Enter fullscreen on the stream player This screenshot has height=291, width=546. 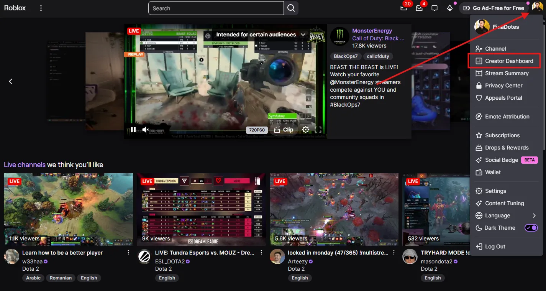click(318, 130)
